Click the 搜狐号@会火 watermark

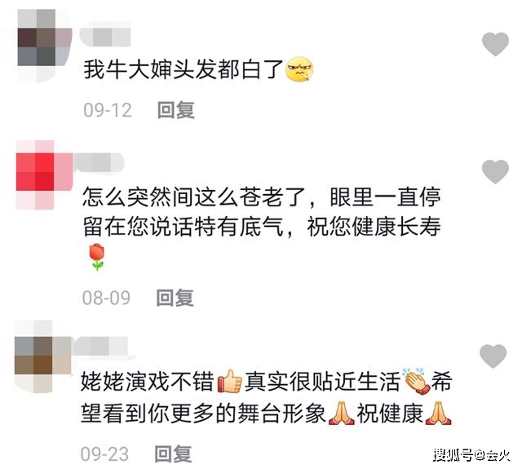pyautogui.click(x=471, y=454)
